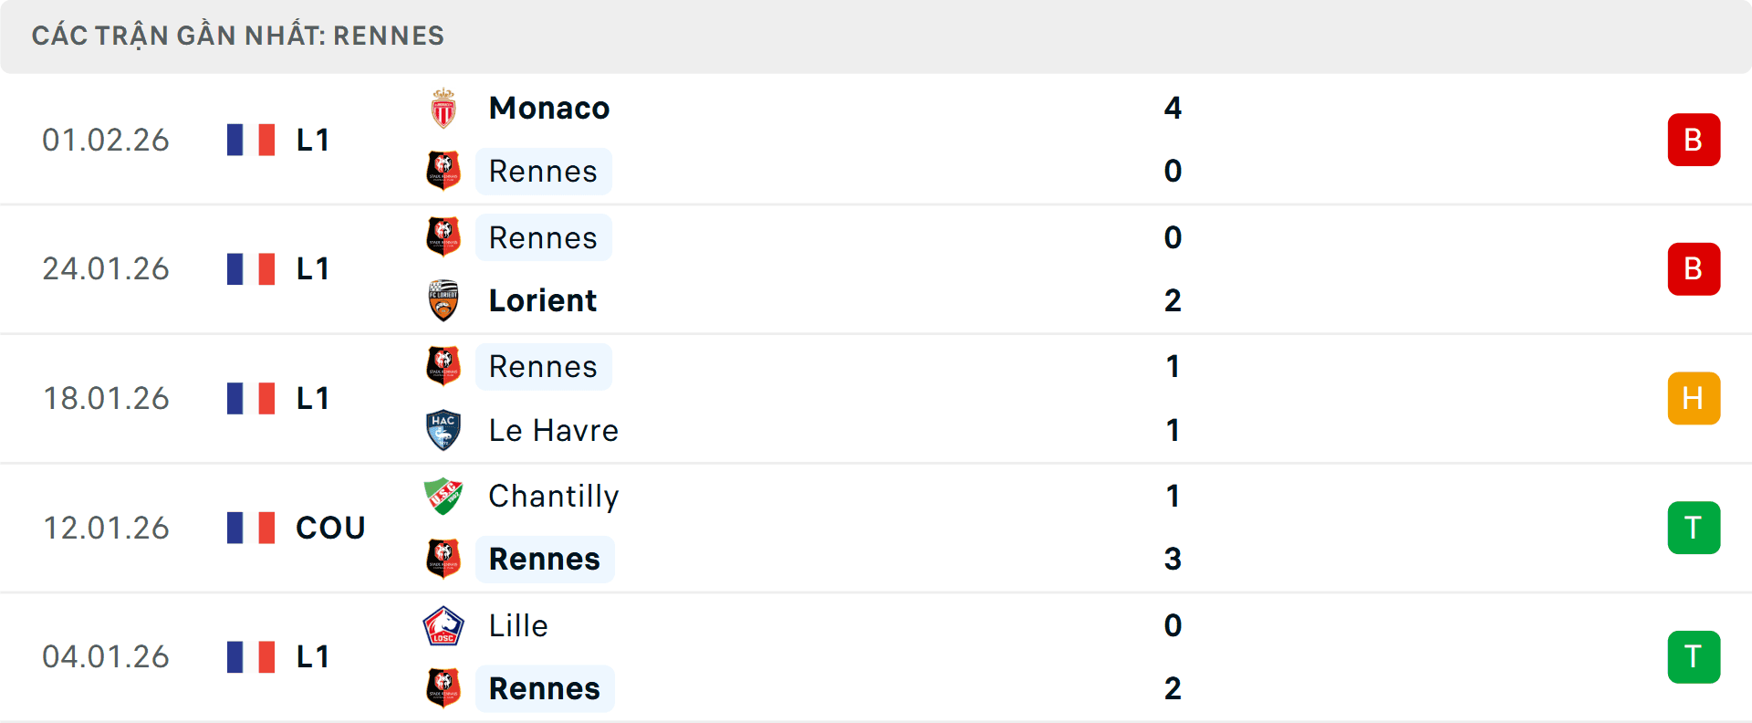Screen dimensions: 1752x723
Task: Select the Lille LOSC badge
Action: tap(444, 626)
